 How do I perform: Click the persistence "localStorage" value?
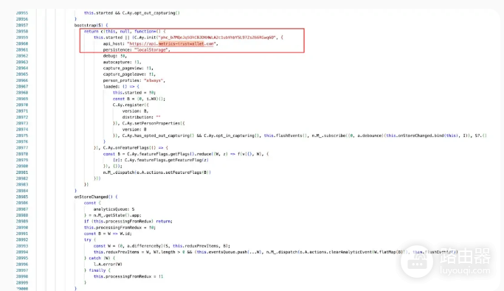151,50
